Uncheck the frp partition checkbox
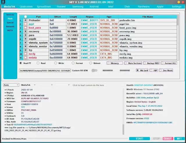This screenshot has height=143, width=186. coord(25,50)
